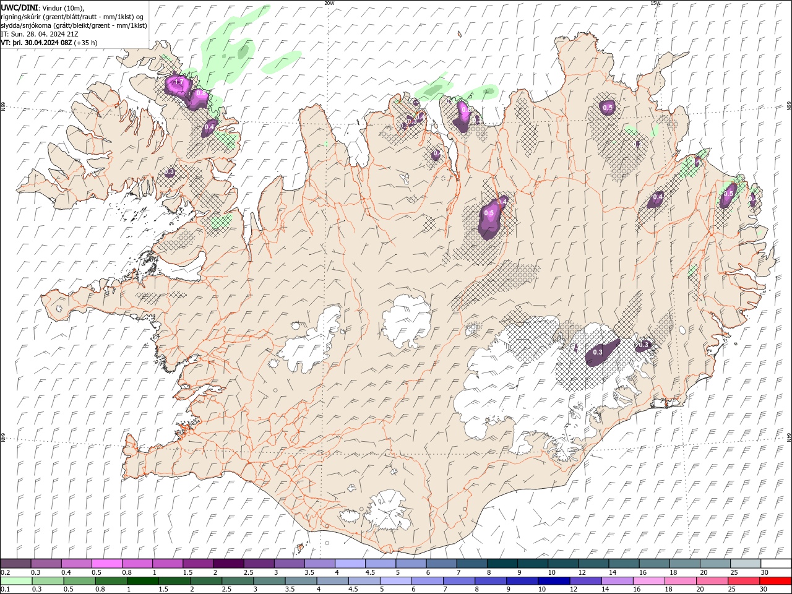This screenshot has width=792, height=594.
Task: Click the 'IT: Sun. 28. 04. 2024 21Z' line
Action: [x=40, y=34]
